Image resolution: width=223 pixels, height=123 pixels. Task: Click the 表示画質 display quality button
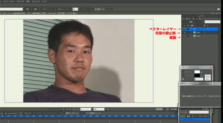[x=174, y=109]
